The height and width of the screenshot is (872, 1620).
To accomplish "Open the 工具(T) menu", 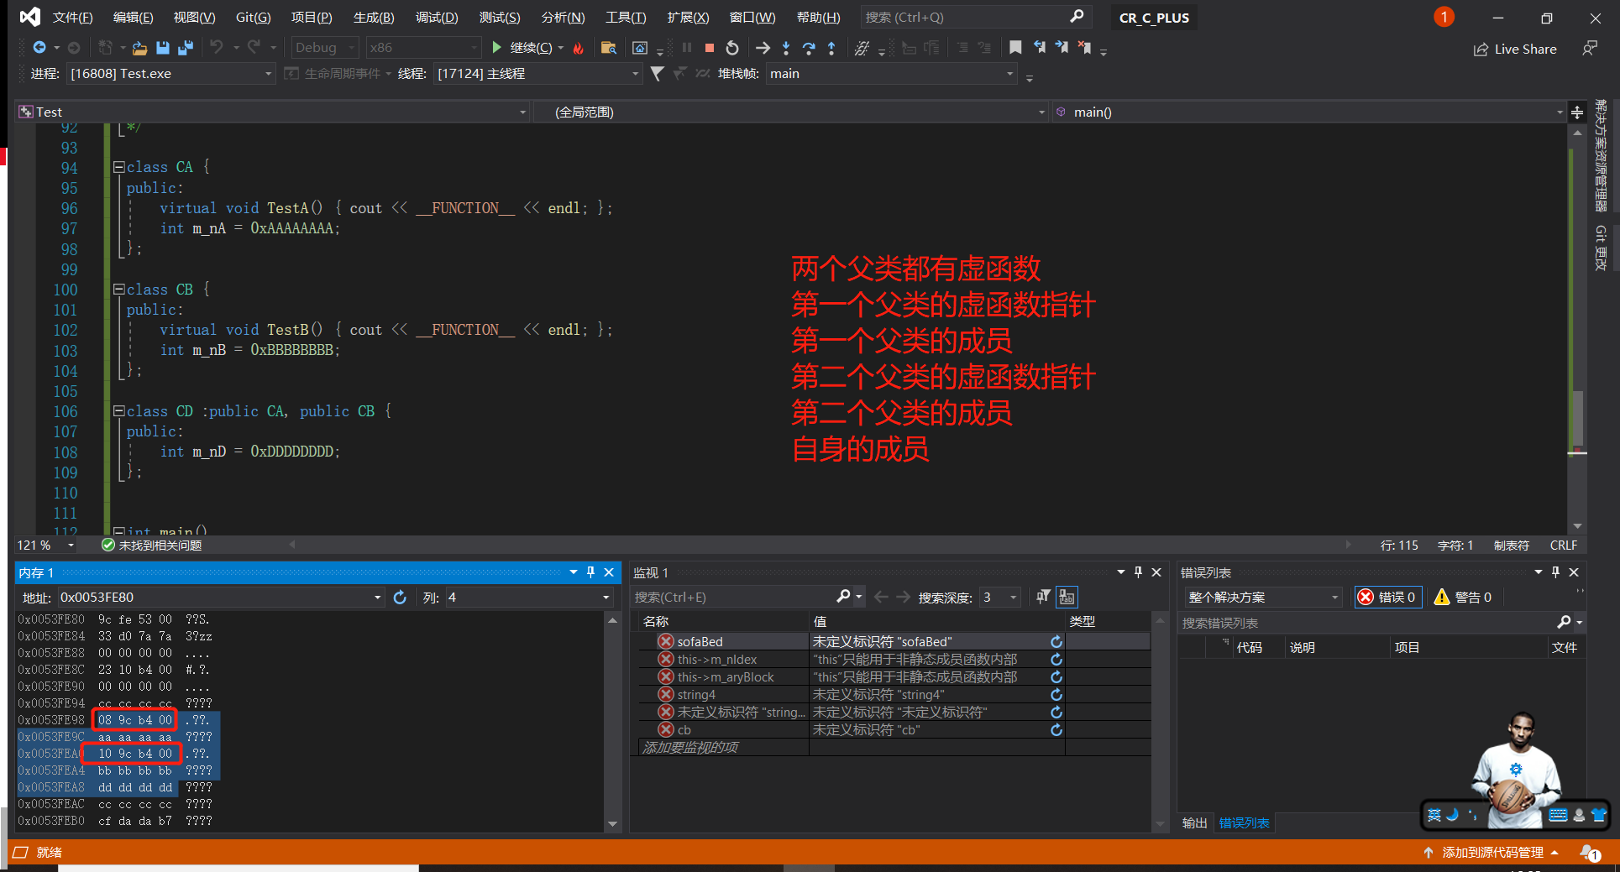I will pos(626,18).
